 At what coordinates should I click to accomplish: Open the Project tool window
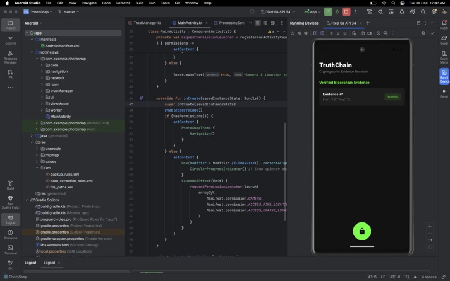click(11, 25)
